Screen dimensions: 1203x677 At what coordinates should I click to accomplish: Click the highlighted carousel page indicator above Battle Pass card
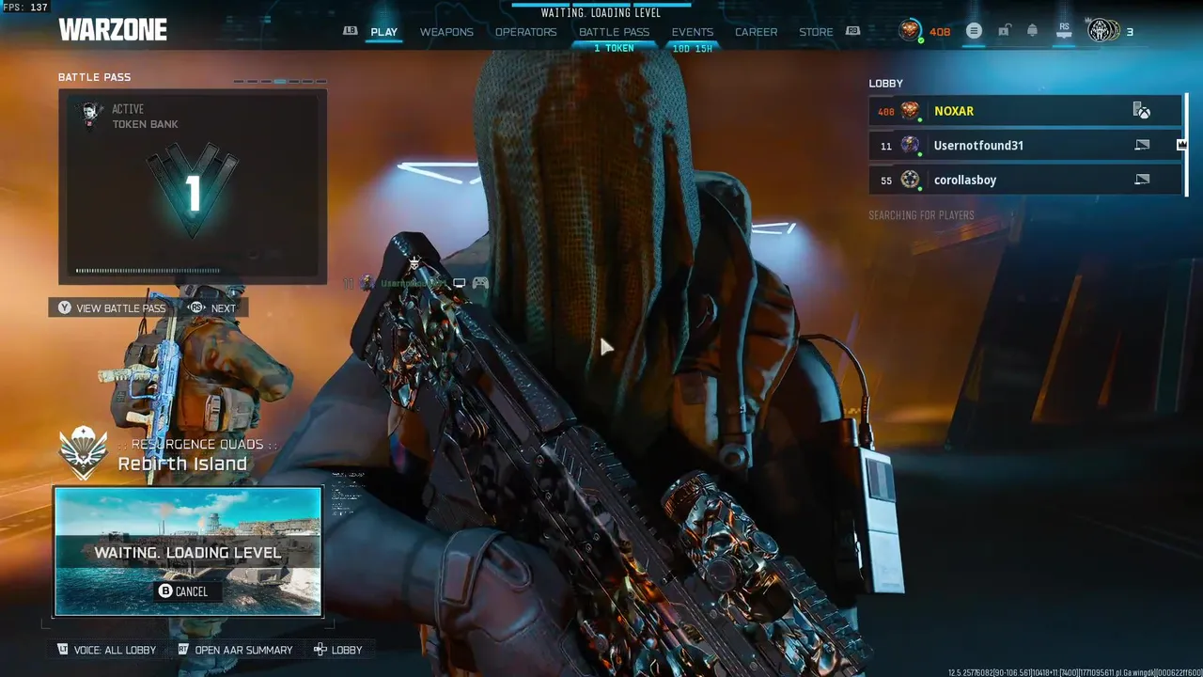280,81
